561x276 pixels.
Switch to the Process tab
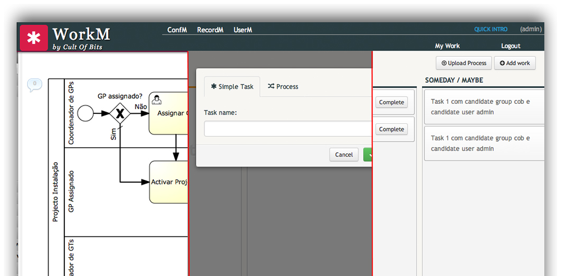click(x=283, y=87)
